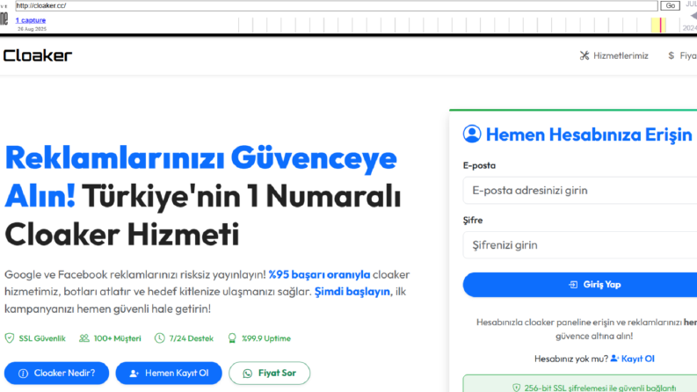Click the SSL Güvenlik shield icon
This screenshot has width=697, height=392.
coord(10,338)
